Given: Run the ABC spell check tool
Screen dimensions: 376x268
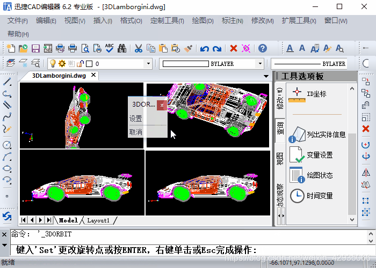Looking at the screenshot, I should coord(110,49).
